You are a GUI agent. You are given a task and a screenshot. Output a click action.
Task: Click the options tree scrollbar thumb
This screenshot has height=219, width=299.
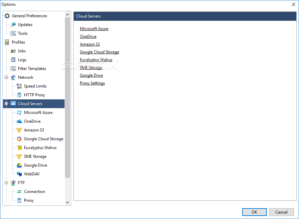67,97
